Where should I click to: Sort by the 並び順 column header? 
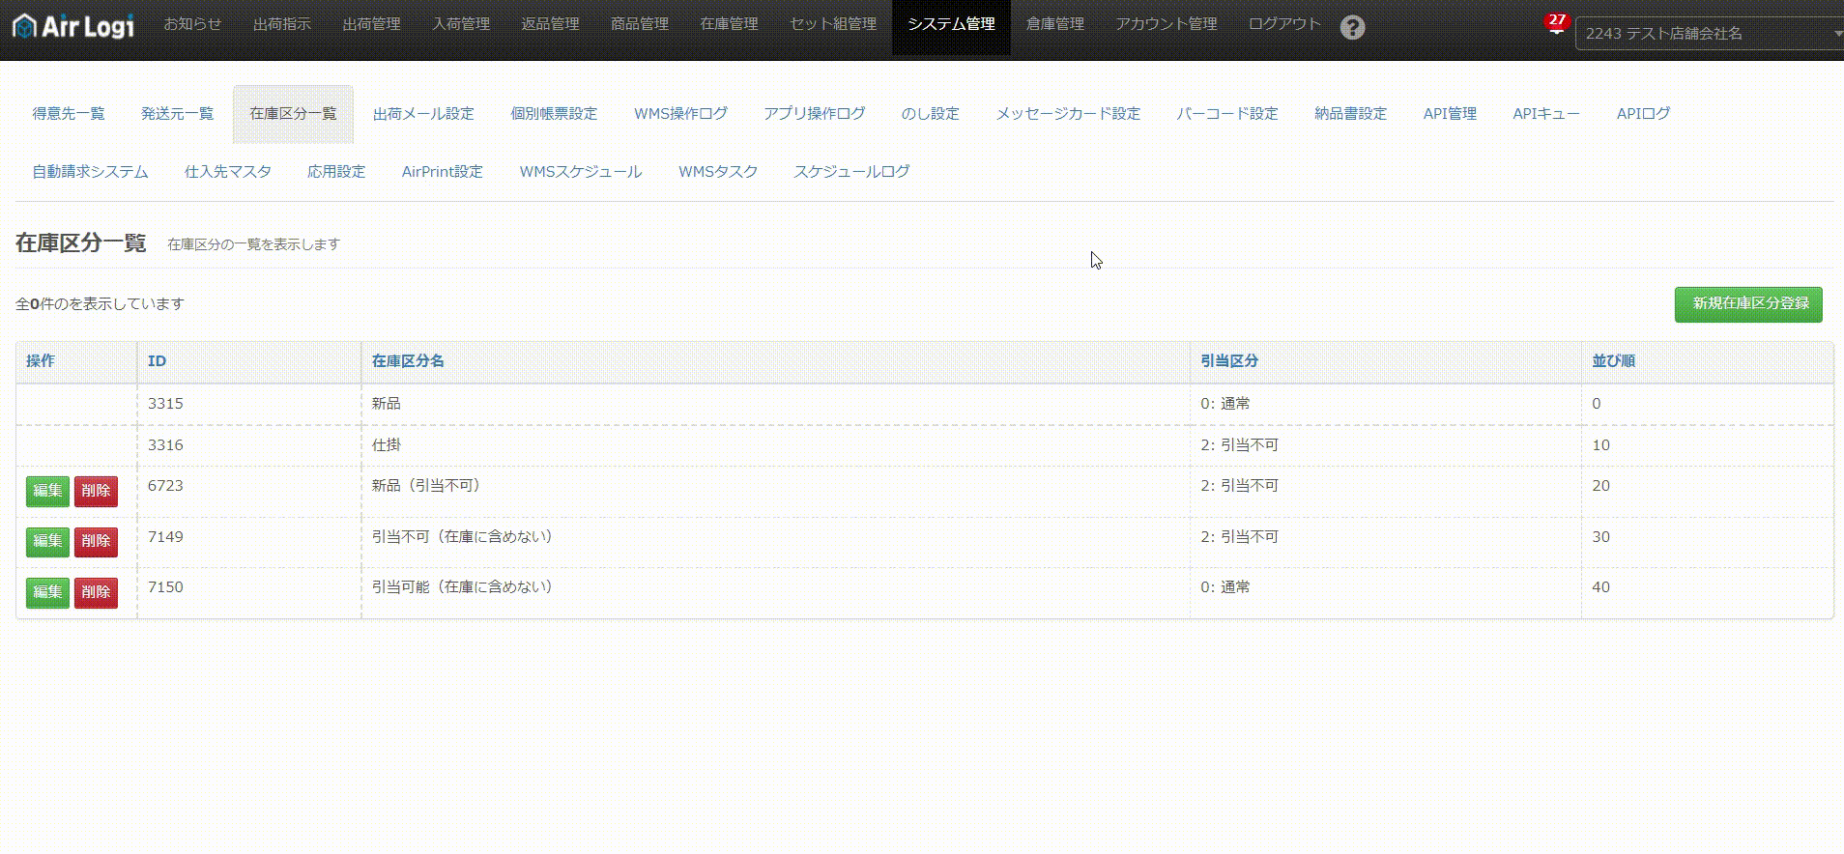tap(1613, 361)
